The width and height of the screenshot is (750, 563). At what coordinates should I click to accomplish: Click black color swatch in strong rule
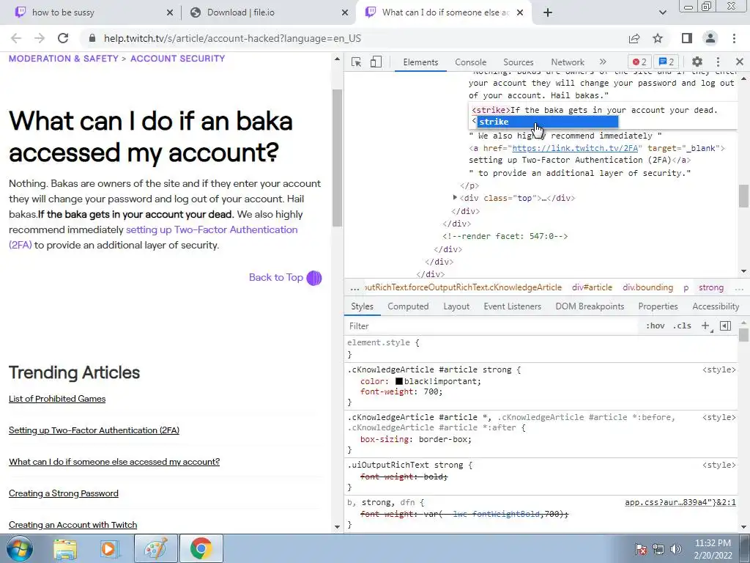coord(399,381)
